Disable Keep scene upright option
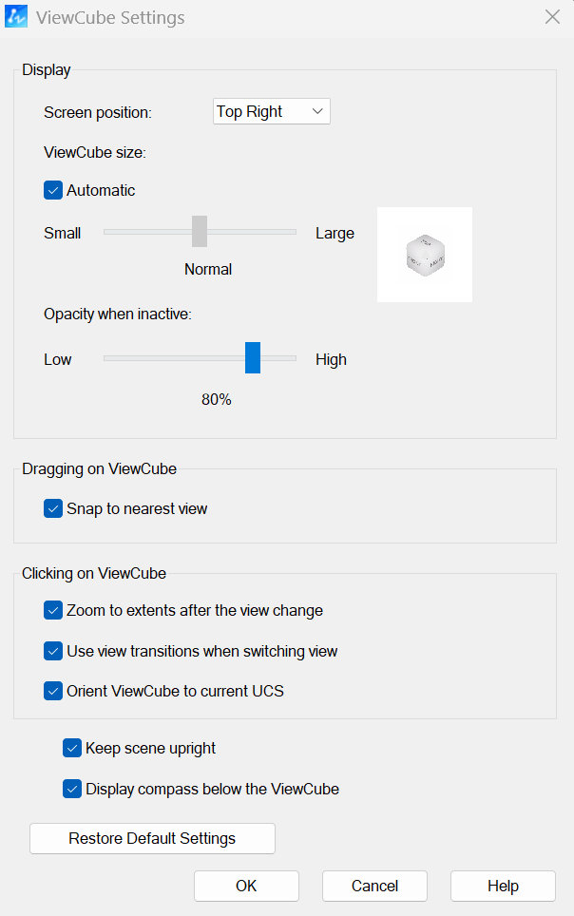 pyautogui.click(x=72, y=748)
